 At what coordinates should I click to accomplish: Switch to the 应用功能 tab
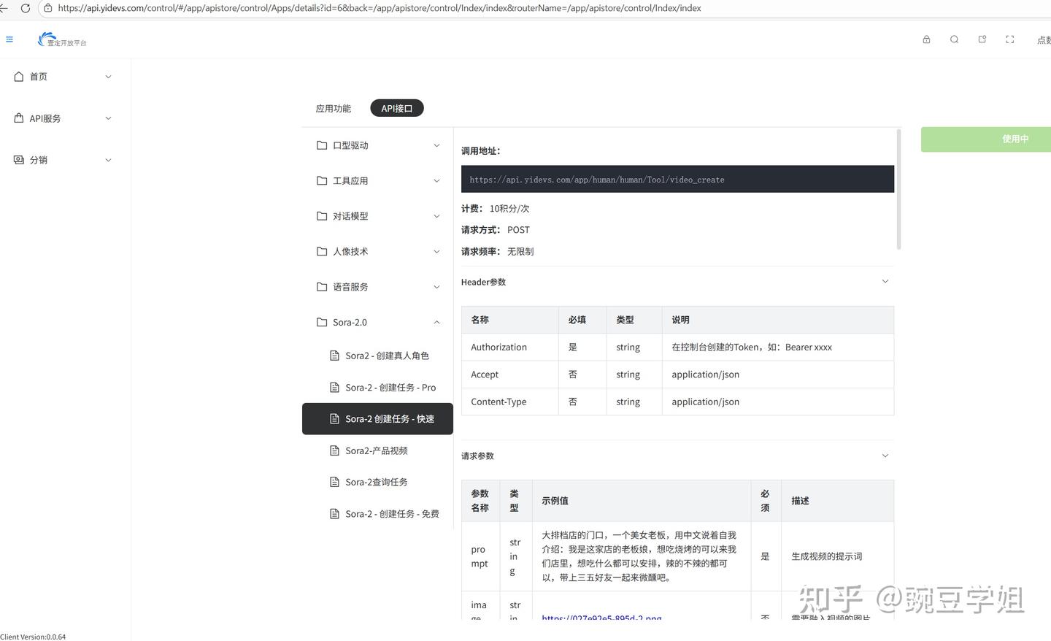click(334, 109)
